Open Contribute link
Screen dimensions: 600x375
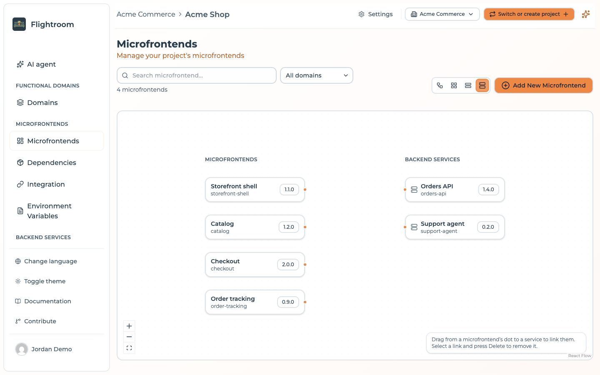pos(57,321)
